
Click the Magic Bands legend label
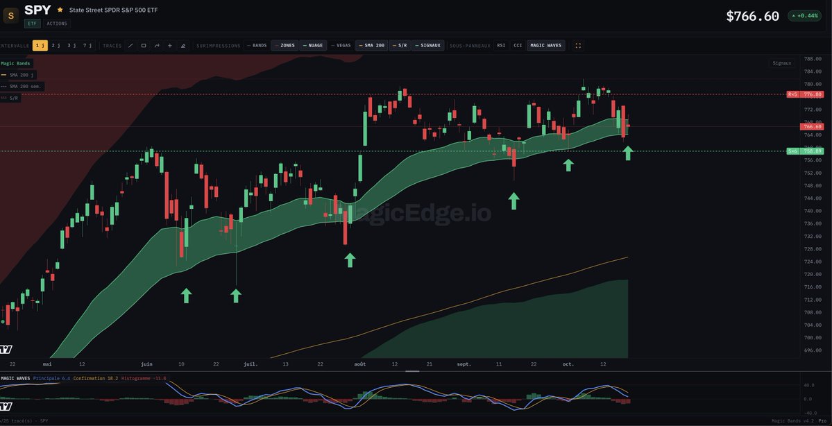pyautogui.click(x=16, y=64)
